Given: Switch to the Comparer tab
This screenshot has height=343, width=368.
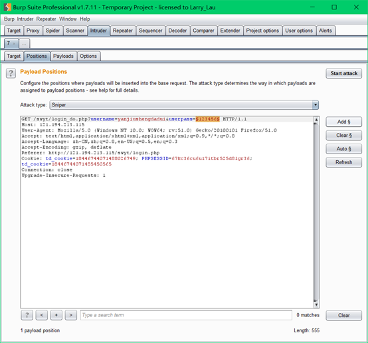Looking at the screenshot, I should click(203, 31).
